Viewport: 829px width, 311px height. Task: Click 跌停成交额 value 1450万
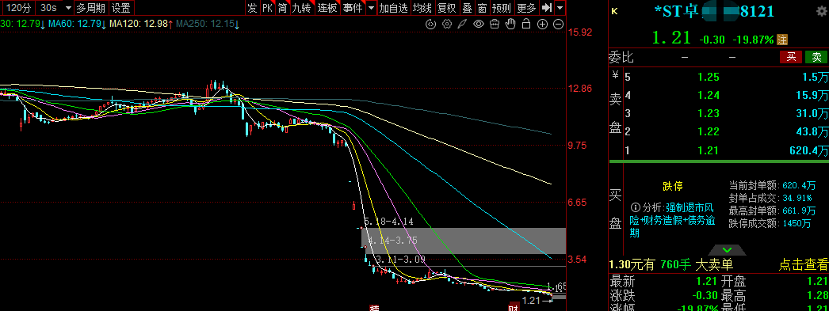(797, 223)
